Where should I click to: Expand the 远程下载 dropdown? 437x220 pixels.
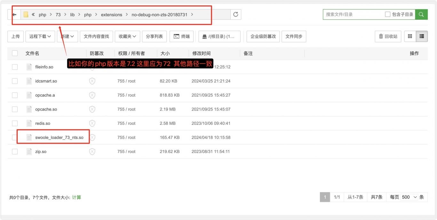(40, 36)
